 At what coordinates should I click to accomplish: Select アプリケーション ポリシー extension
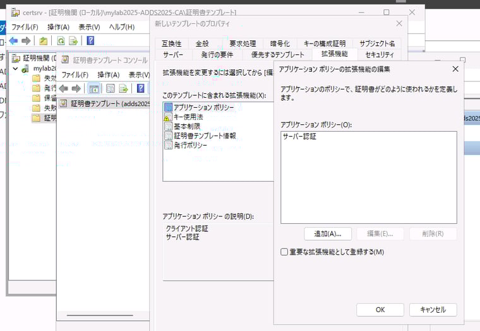tap(200, 107)
